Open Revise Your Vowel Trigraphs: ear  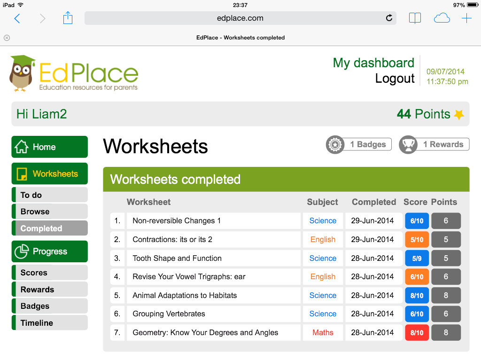pos(189,276)
